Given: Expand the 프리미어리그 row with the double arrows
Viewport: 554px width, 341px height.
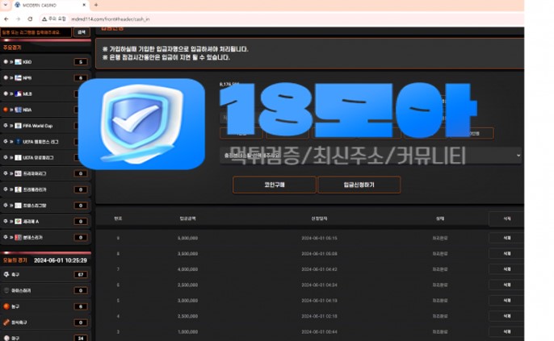Looking at the screenshot, I should (11, 173).
